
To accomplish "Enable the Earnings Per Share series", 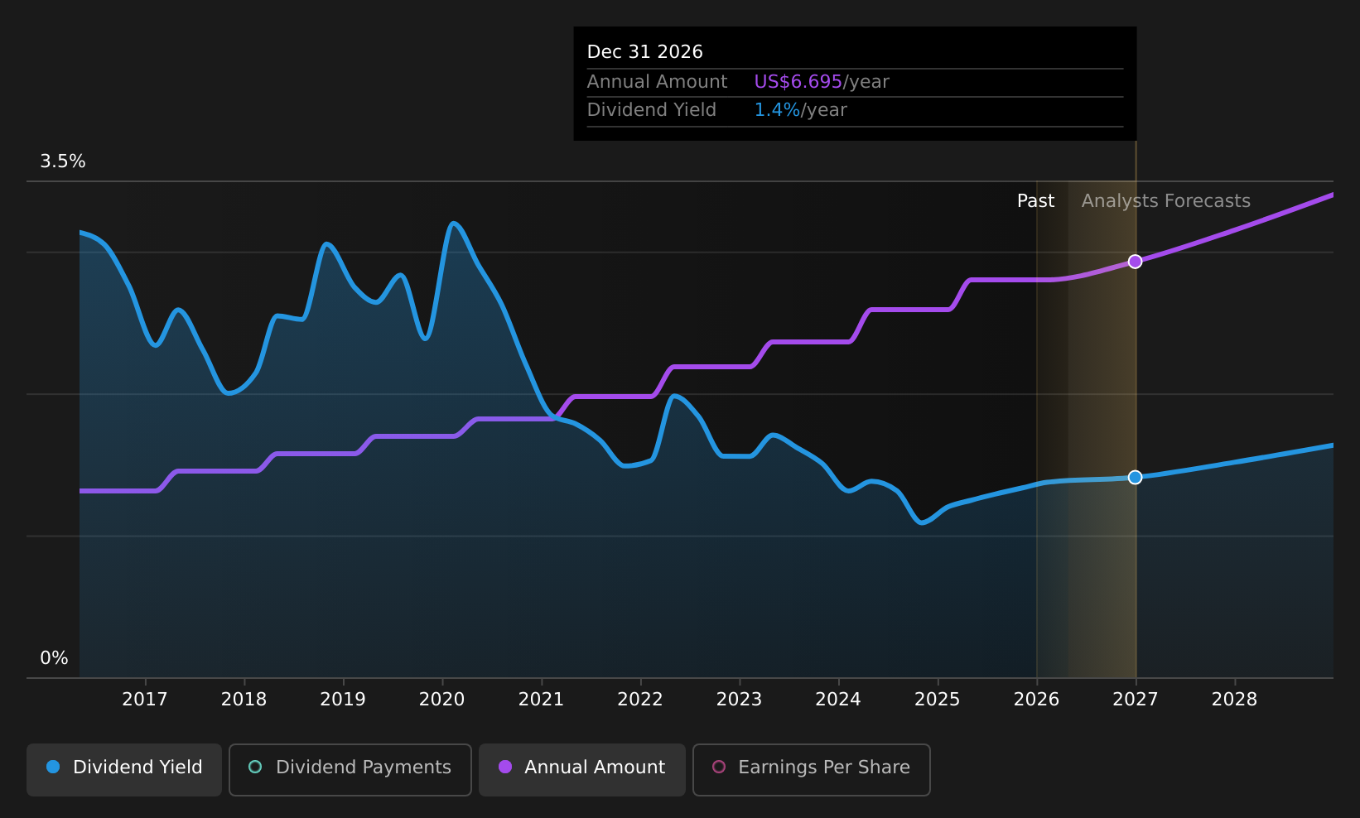I will pyautogui.click(x=811, y=769).
